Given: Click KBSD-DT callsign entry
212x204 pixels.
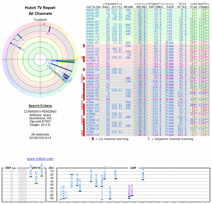Looking at the screenshot, I should tap(92, 93).
